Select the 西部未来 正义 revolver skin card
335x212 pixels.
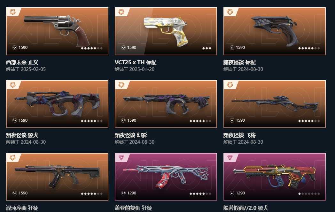[x=57, y=31]
